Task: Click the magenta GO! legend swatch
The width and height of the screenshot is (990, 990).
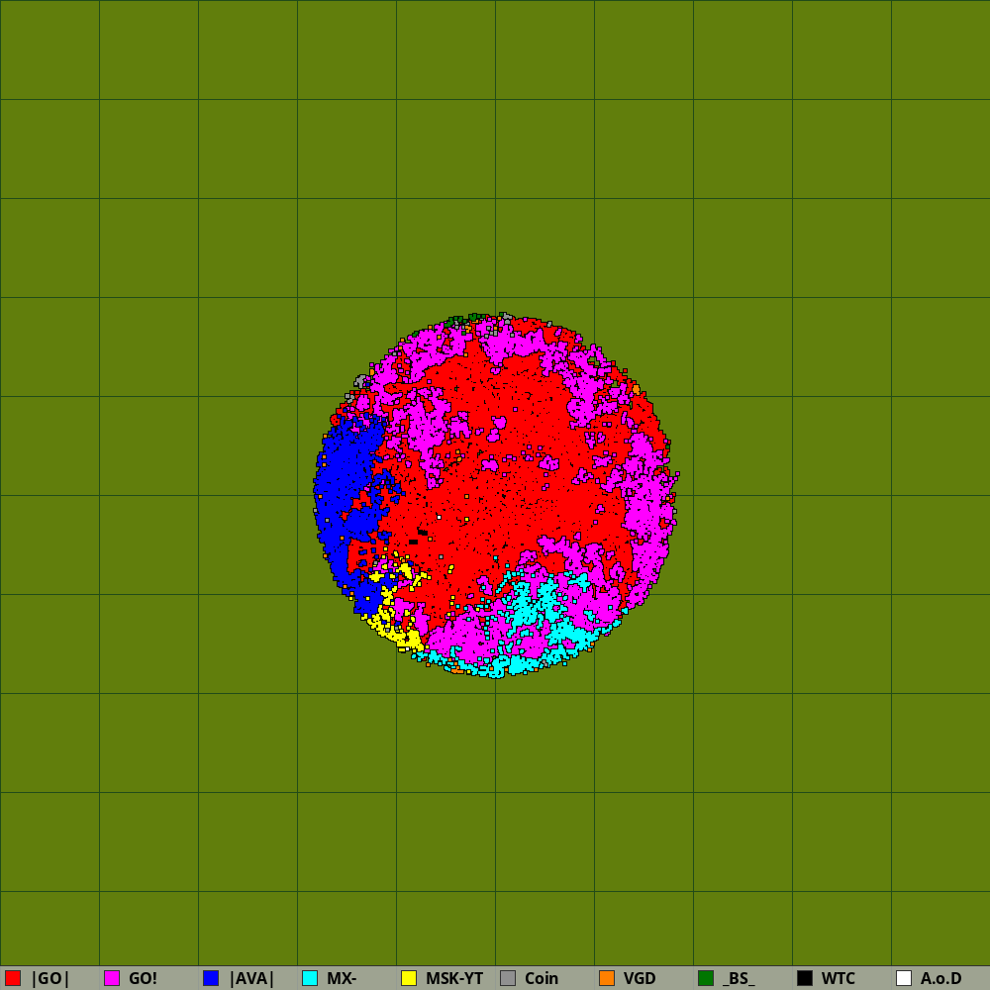Action: [x=112, y=978]
